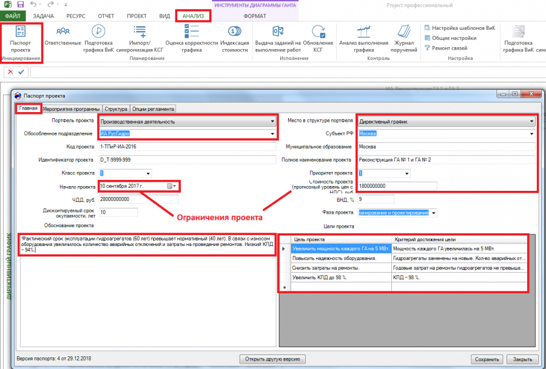Click the Сохранить button
The height and width of the screenshot is (369, 546).
[x=487, y=359]
